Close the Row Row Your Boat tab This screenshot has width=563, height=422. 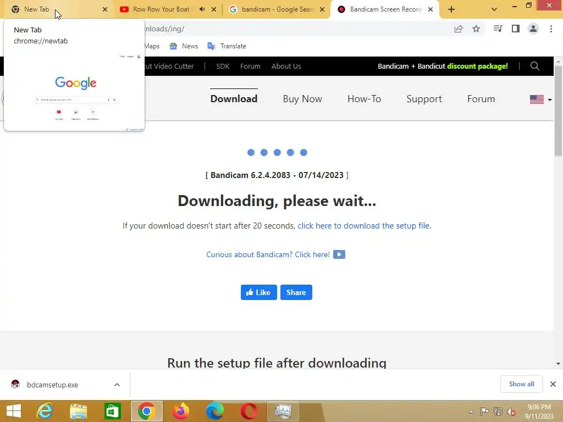click(x=214, y=9)
